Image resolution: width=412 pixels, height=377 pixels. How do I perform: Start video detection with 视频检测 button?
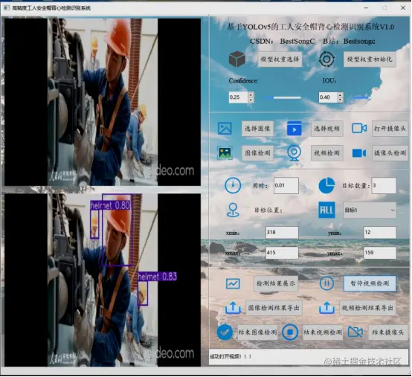coord(326,153)
